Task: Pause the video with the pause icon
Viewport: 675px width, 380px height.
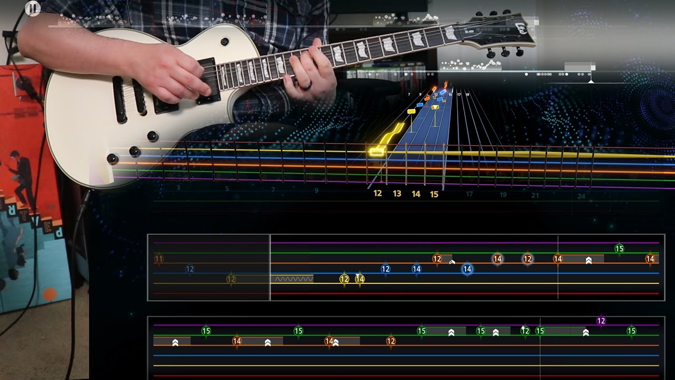Action: tap(33, 8)
